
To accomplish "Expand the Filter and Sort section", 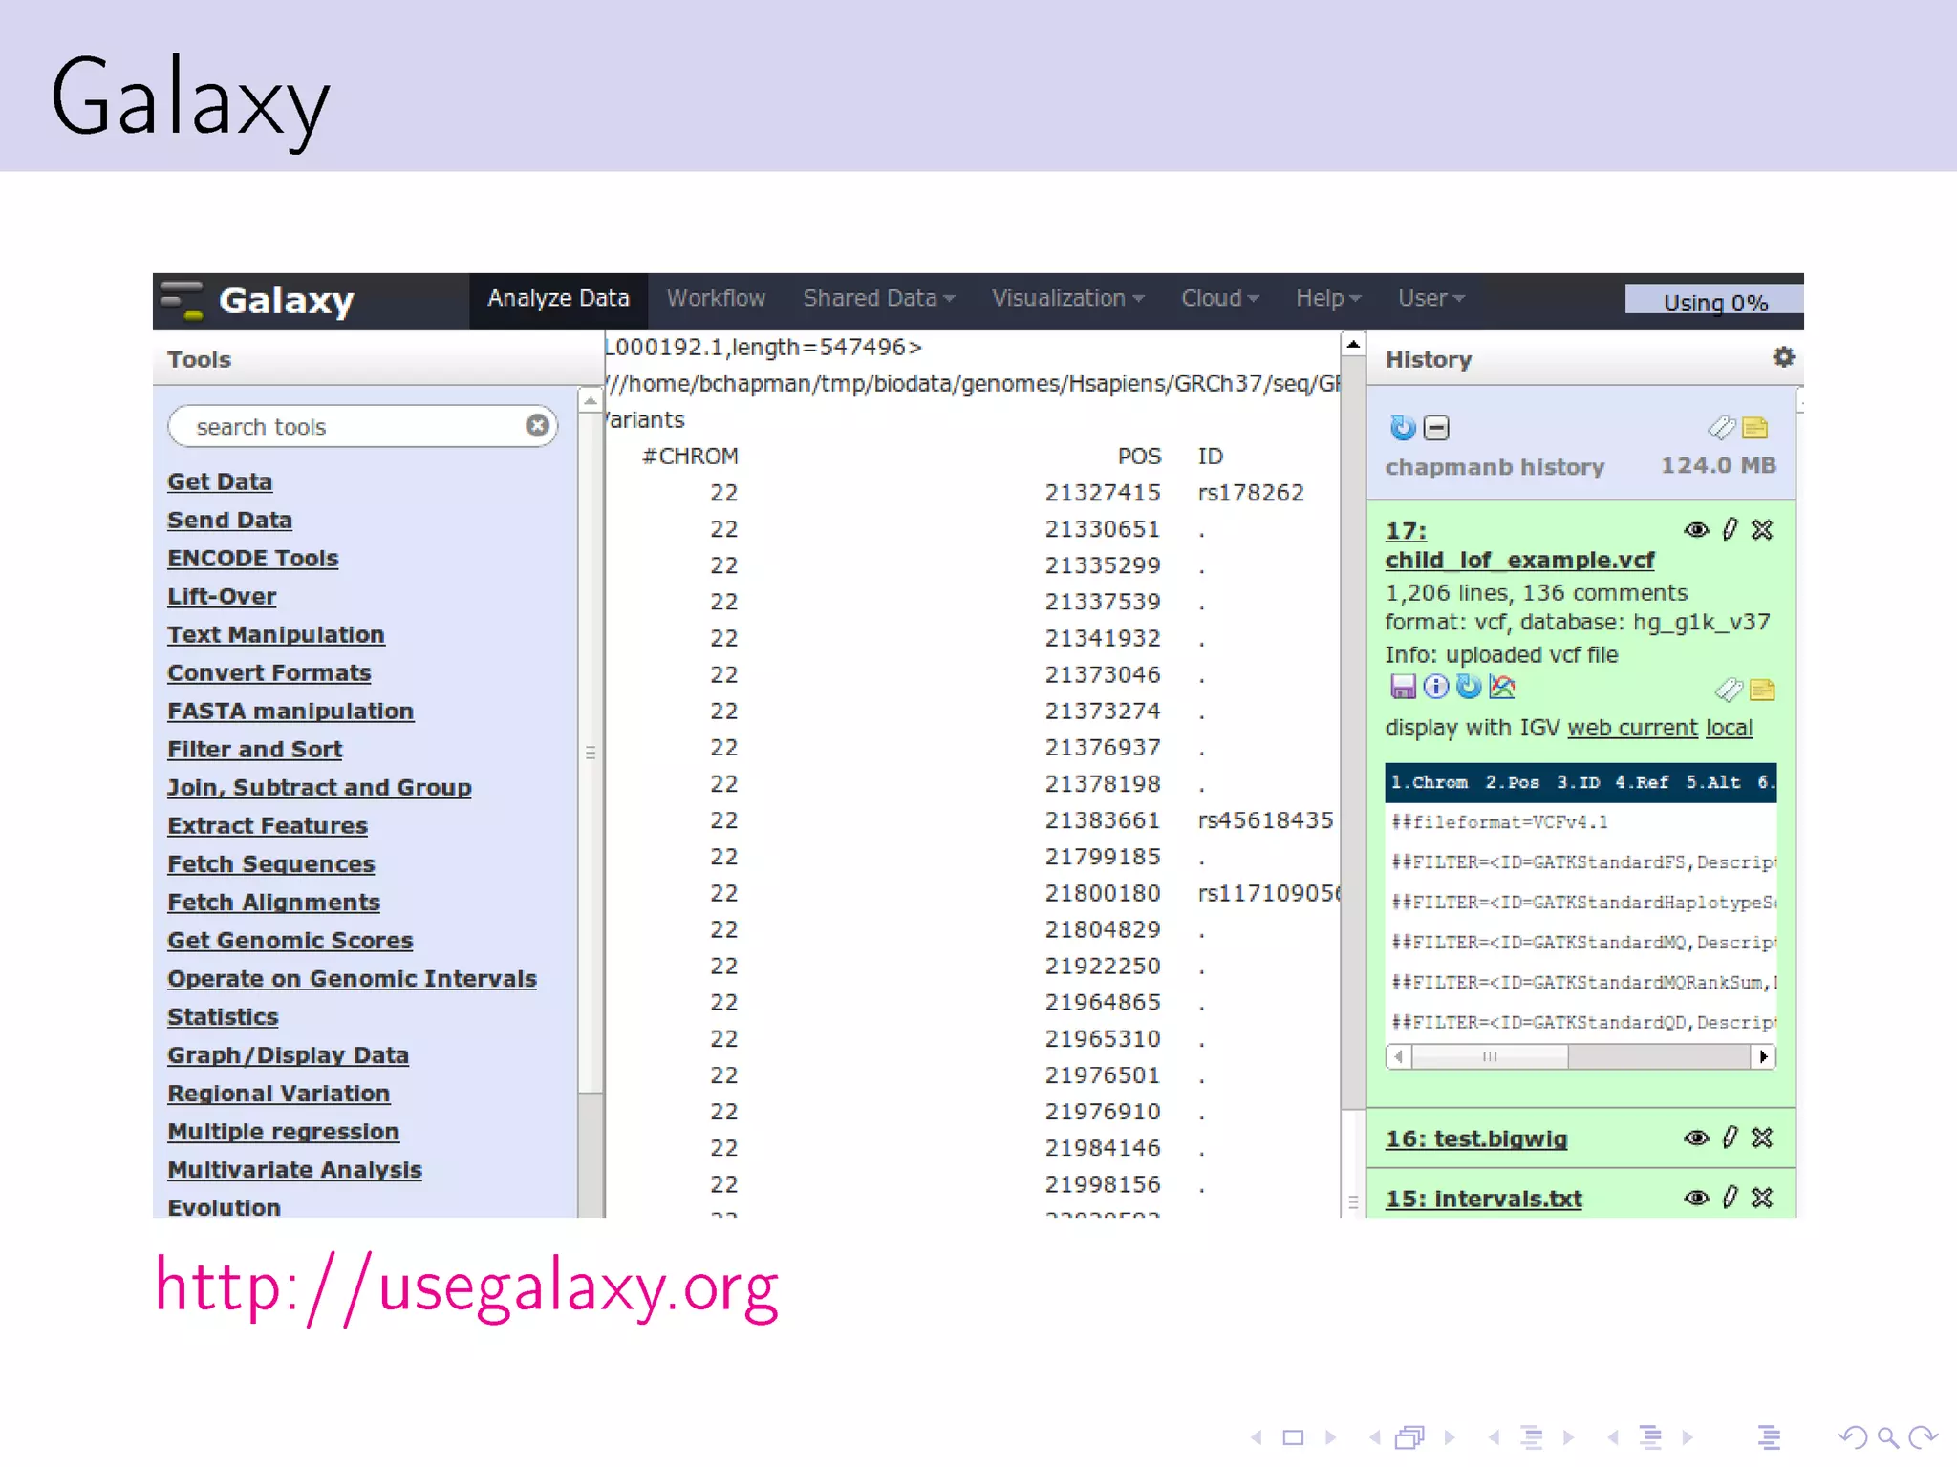I will click(255, 749).
